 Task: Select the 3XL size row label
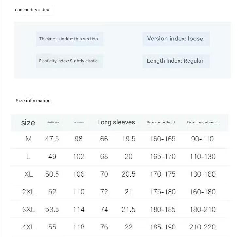(x=28, y=210)
